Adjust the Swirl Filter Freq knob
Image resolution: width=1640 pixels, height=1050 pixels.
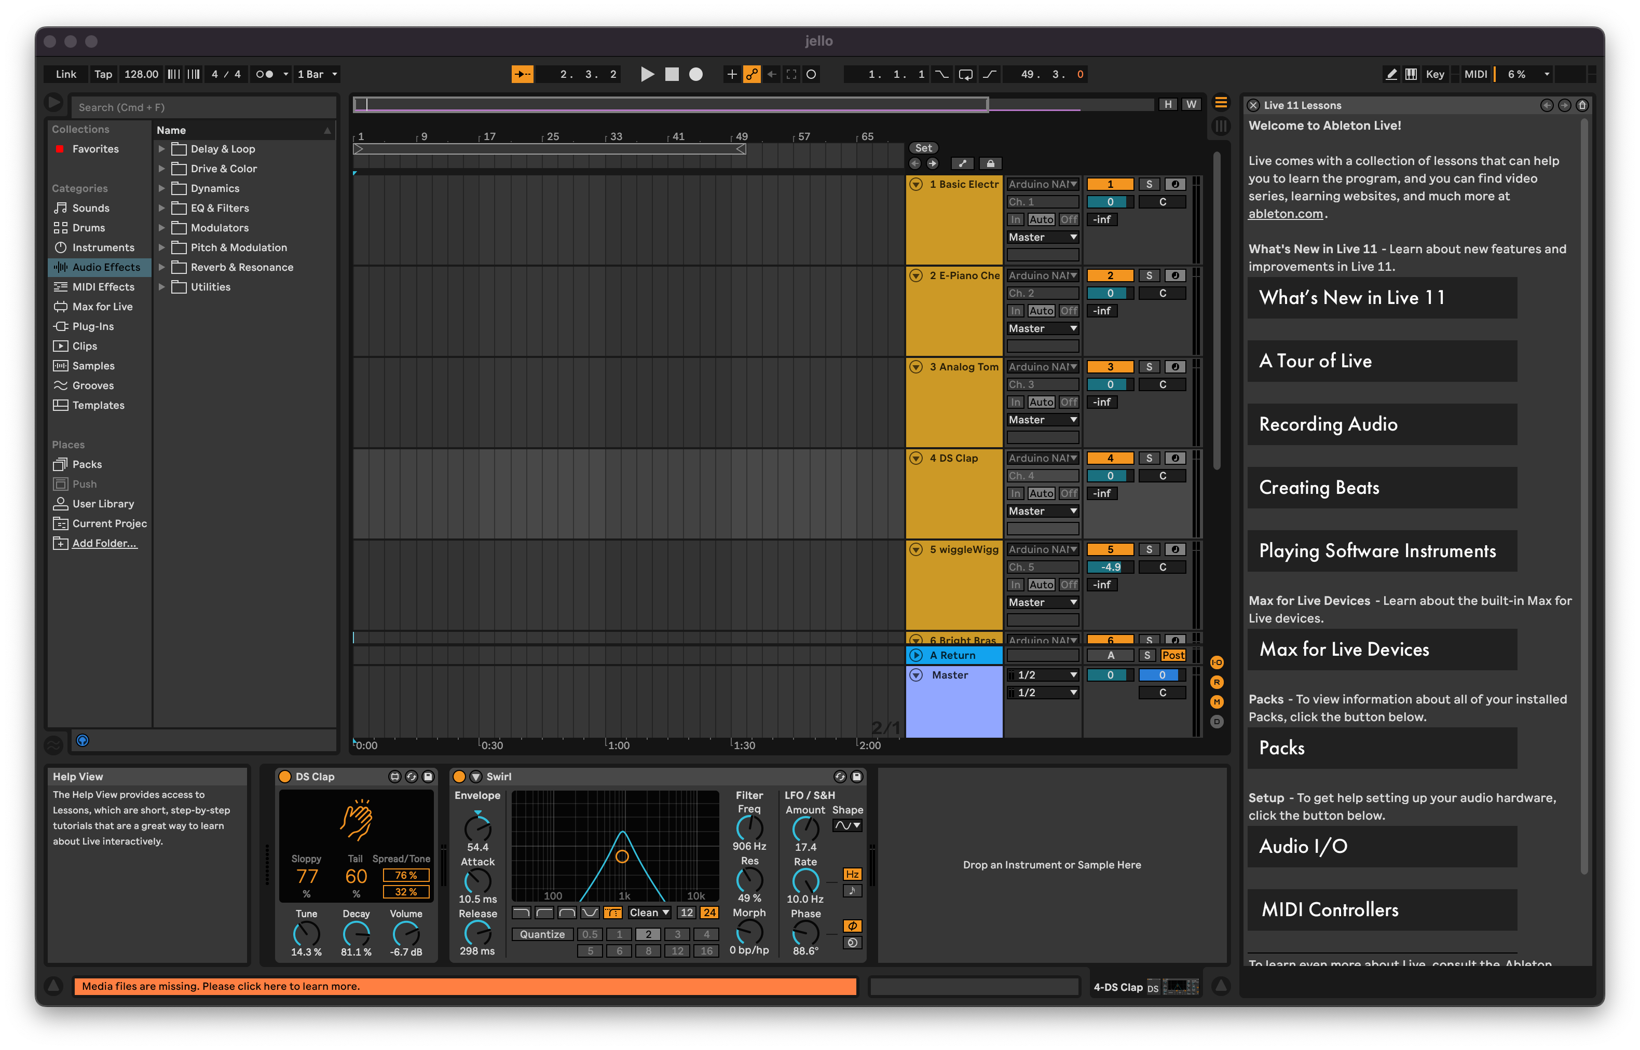(749, 828)
